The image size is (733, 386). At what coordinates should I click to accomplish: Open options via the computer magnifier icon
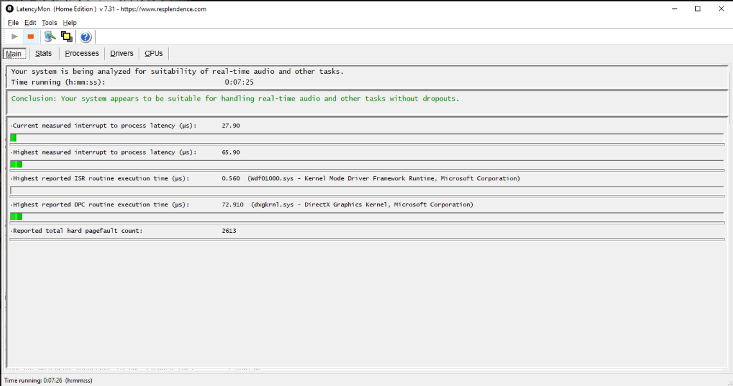point(49,37)
